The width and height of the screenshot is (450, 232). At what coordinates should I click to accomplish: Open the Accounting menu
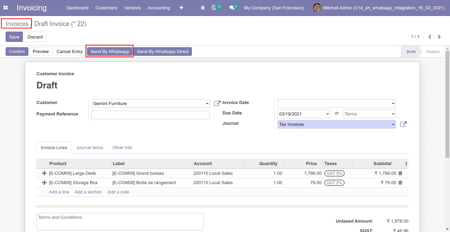click(158, 8)
